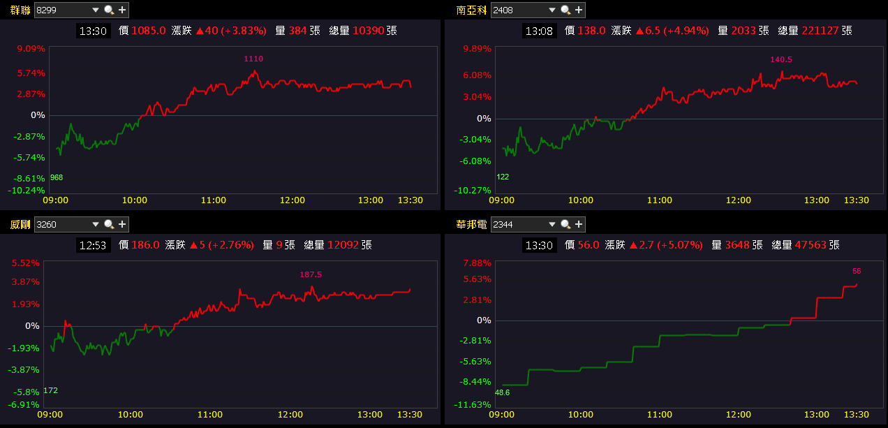Select the 南亞科 stock name label

pos(473,10)
